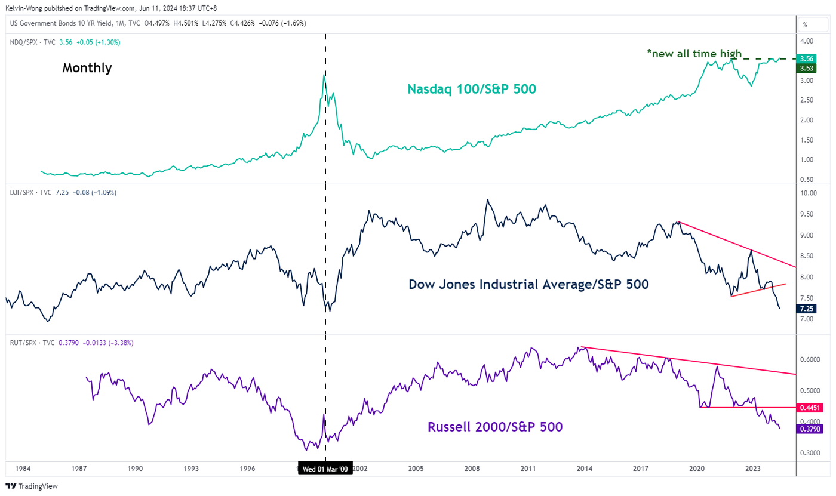Select the 'Russell 2000/S&P 500' text annotation
The image size is (836, 496).
pyautogui.click(x=494, y=427)
